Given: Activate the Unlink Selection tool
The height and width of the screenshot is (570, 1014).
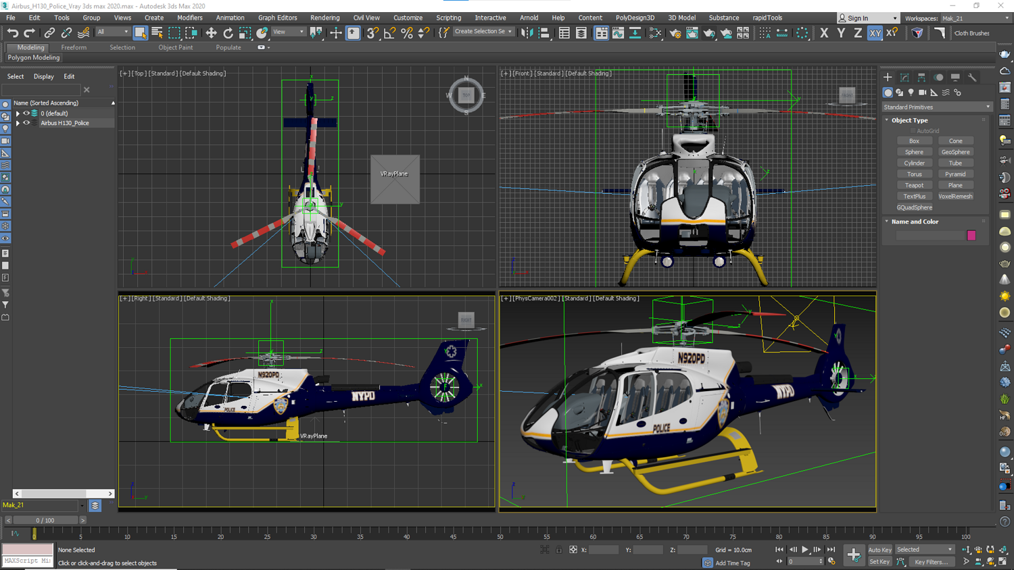Looking at the screenshot, I should 66,32.
